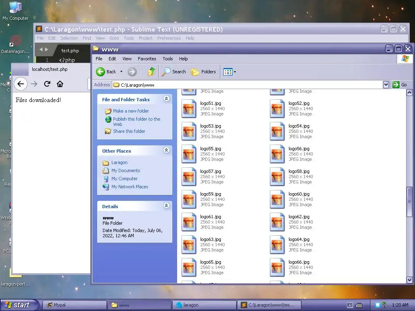Open the View menu in www window

pos(127,59)
